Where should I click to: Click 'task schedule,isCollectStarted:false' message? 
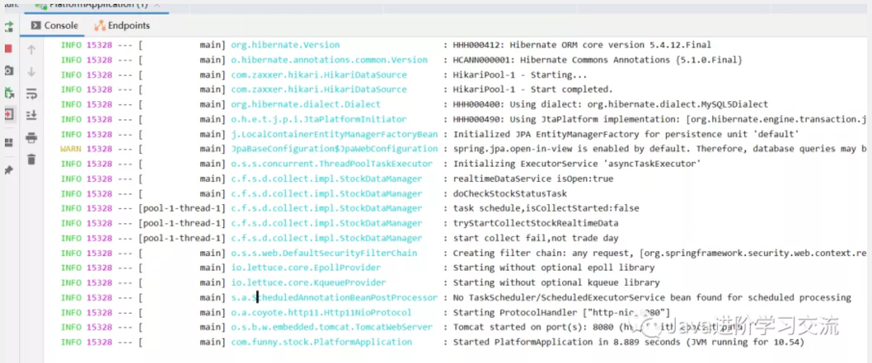(x=546, y=208)
